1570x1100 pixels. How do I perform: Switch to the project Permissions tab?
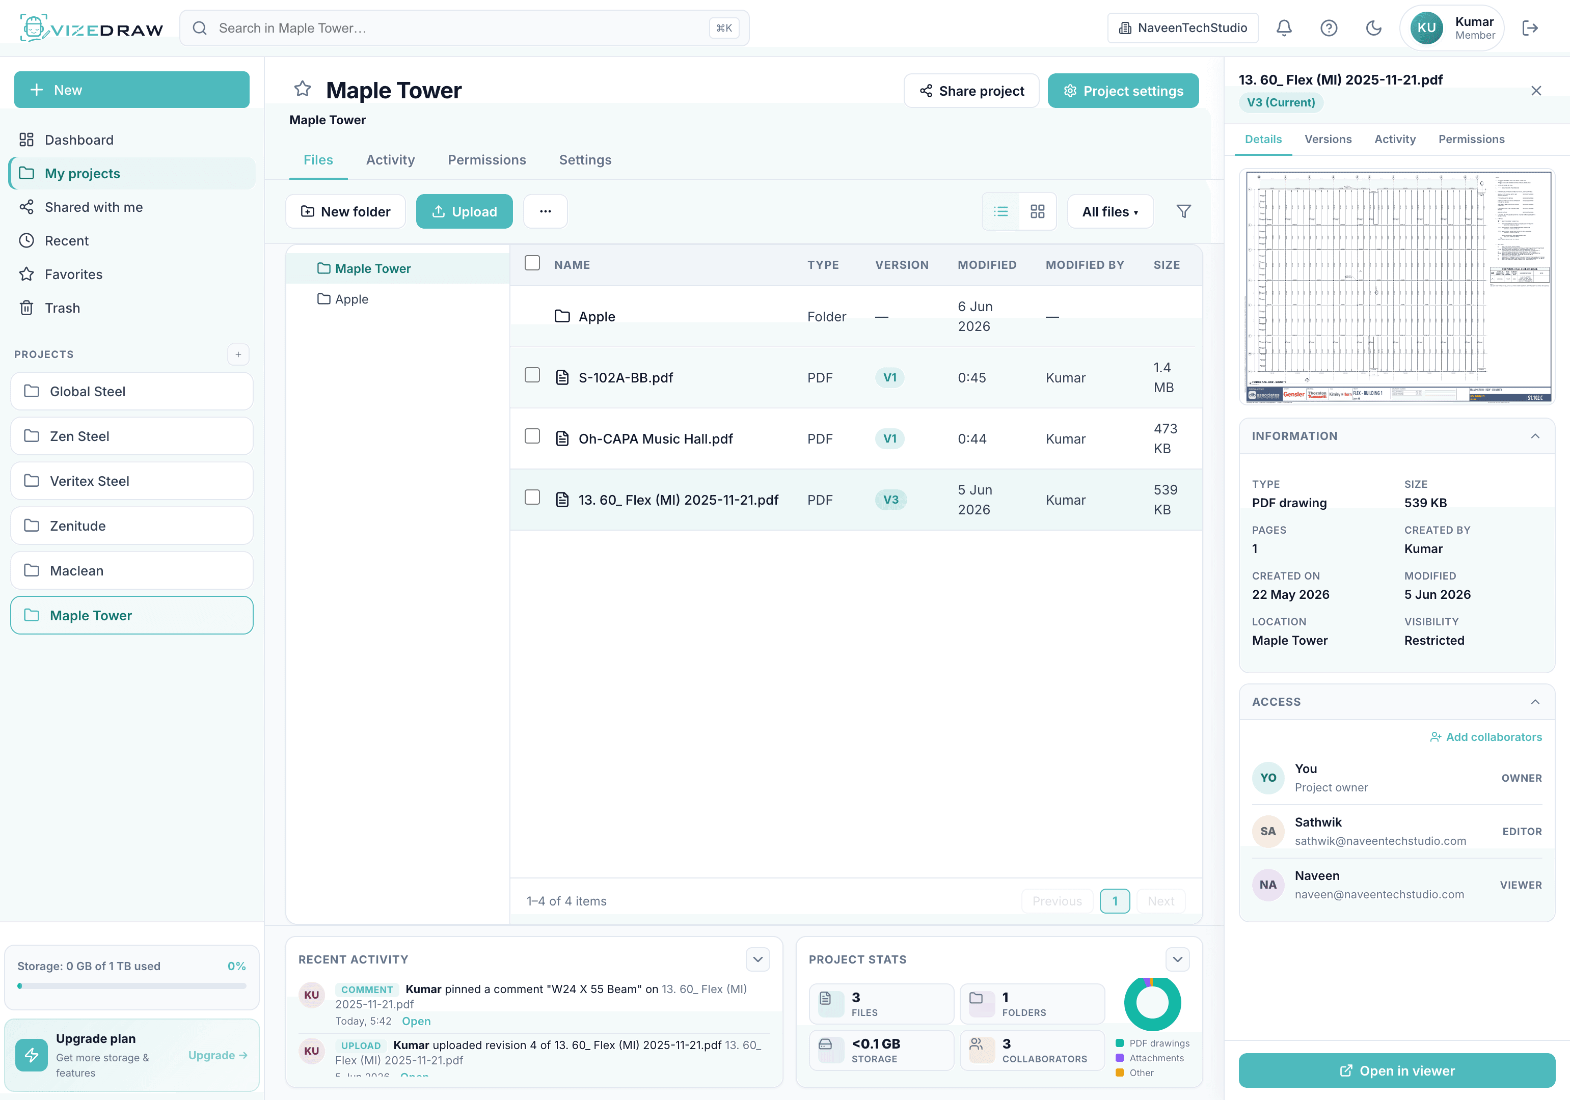(x=487, y=160)
